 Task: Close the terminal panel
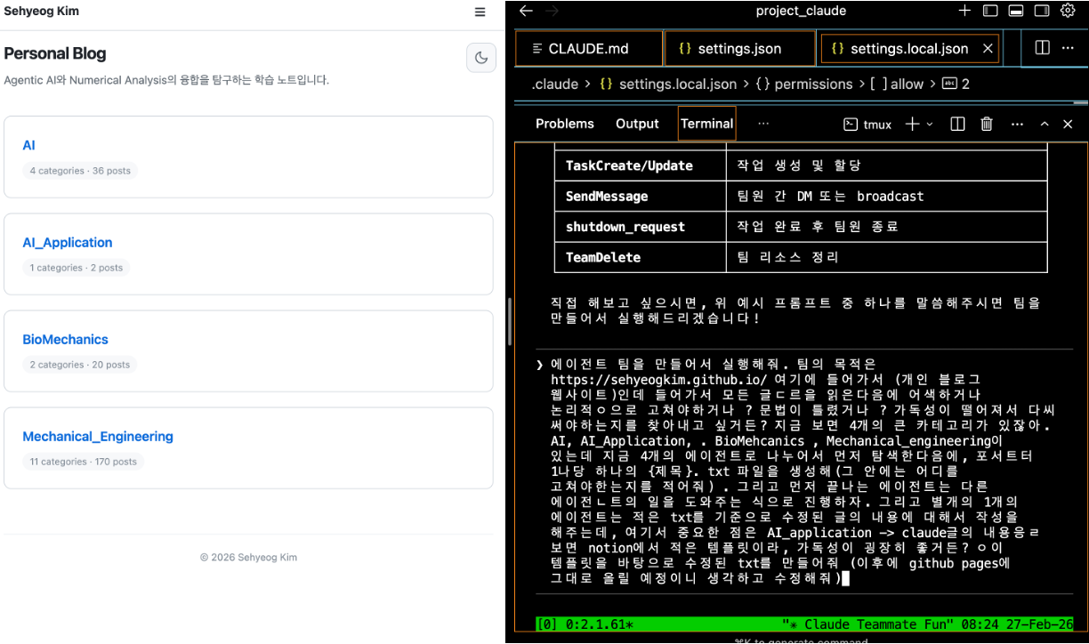1069,124
